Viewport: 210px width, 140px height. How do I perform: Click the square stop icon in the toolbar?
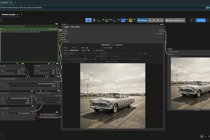(x=94, y=20)
